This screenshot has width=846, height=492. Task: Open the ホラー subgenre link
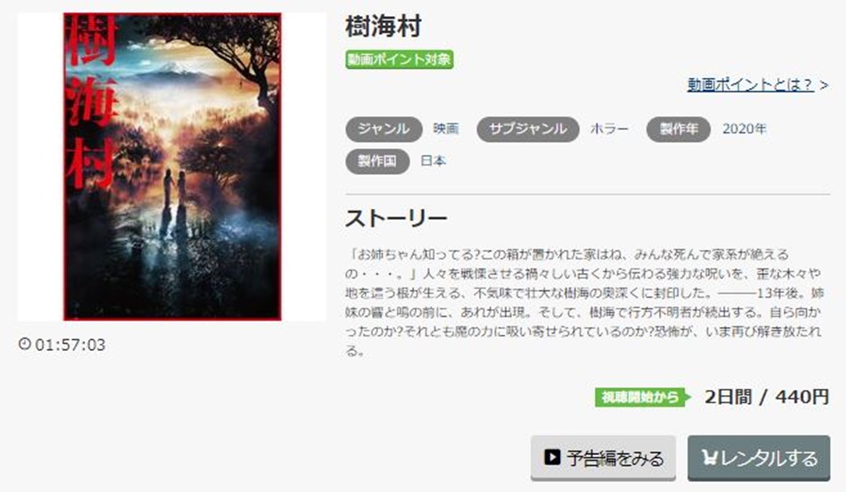pyautogui.click(x=609, y=128)
